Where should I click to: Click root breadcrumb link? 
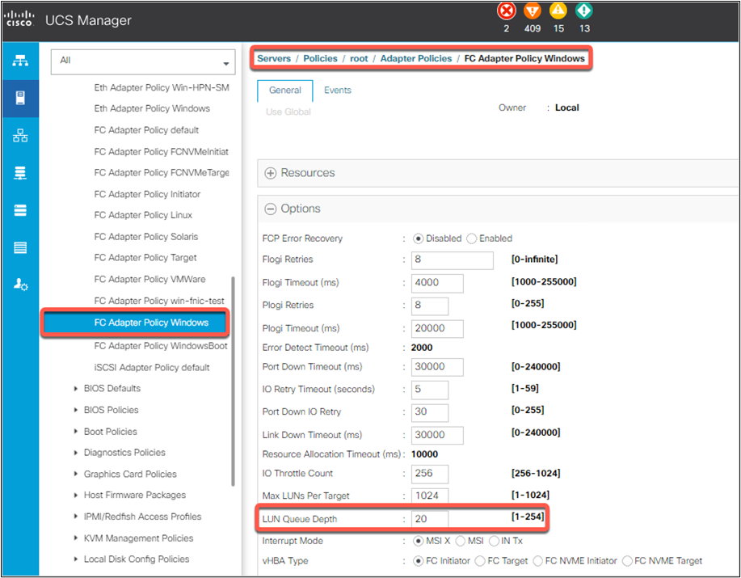point(359,58)
